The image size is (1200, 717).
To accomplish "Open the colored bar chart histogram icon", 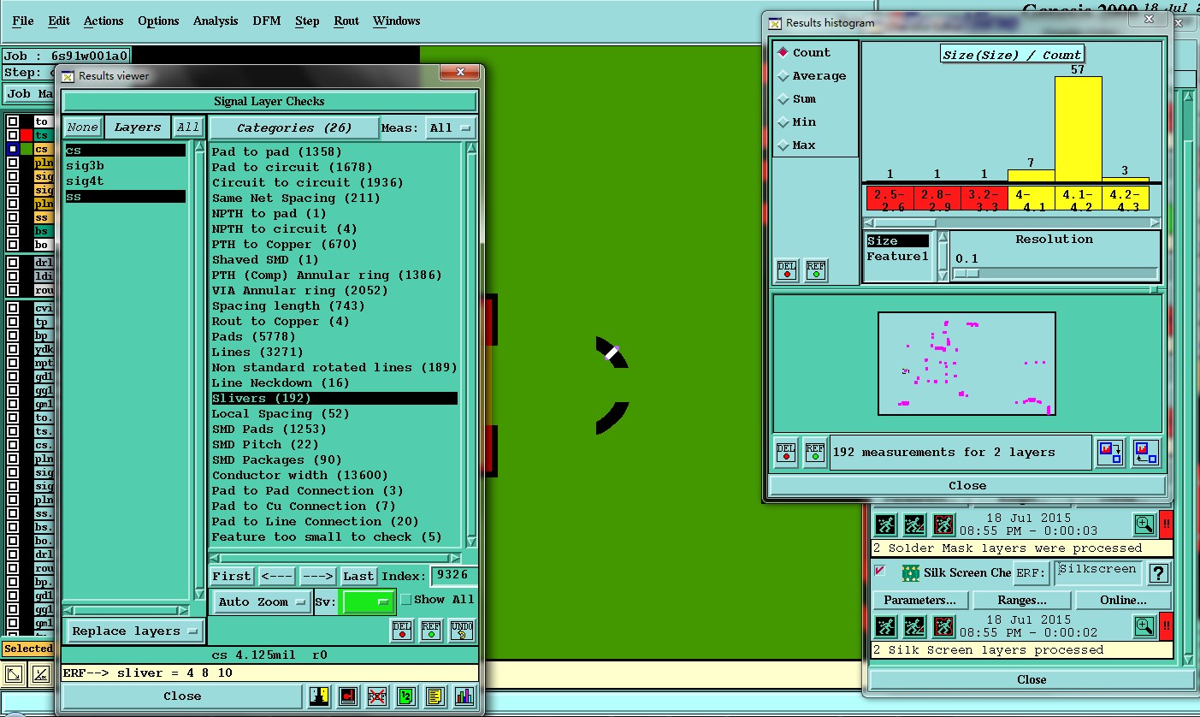I will tap(464, 696).
